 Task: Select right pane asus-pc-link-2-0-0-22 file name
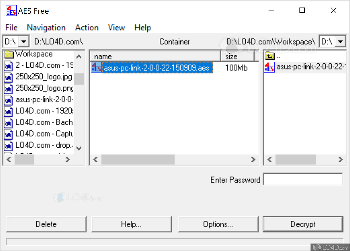coord(311,67)
